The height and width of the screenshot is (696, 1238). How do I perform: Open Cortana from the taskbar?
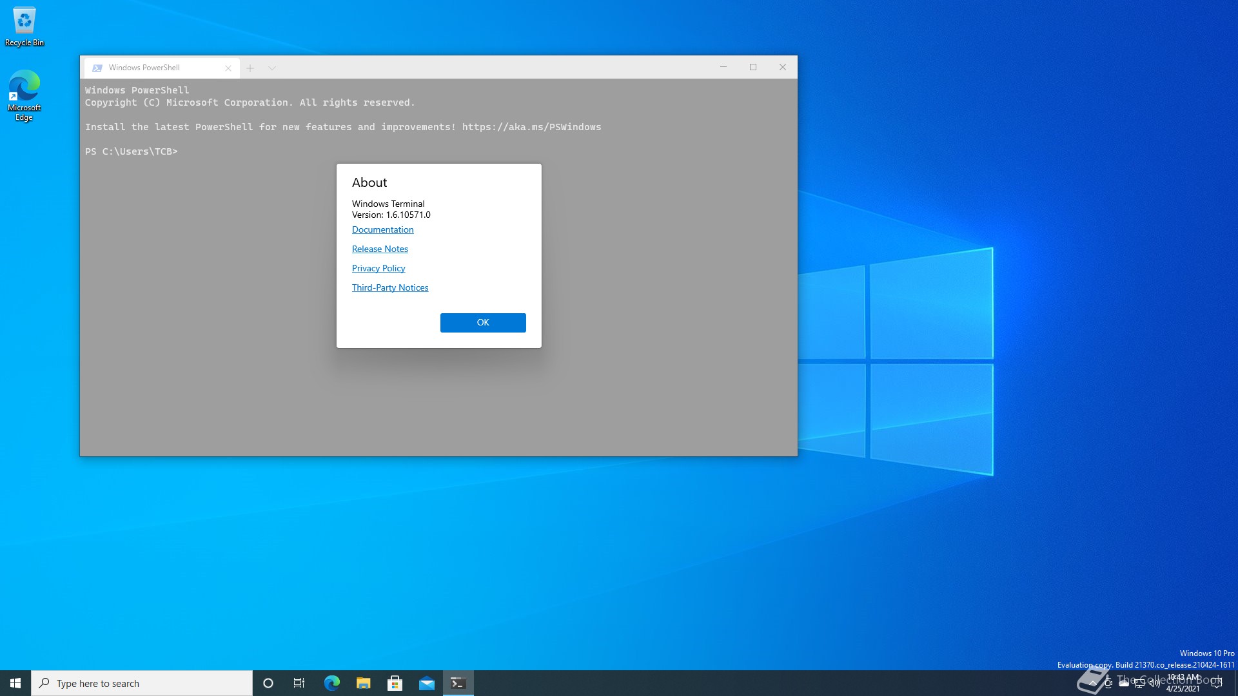click(x=268, y=683)
